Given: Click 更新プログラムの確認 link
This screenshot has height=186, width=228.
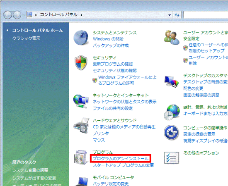Looking at the screenshot, I should tap(113, 64).
